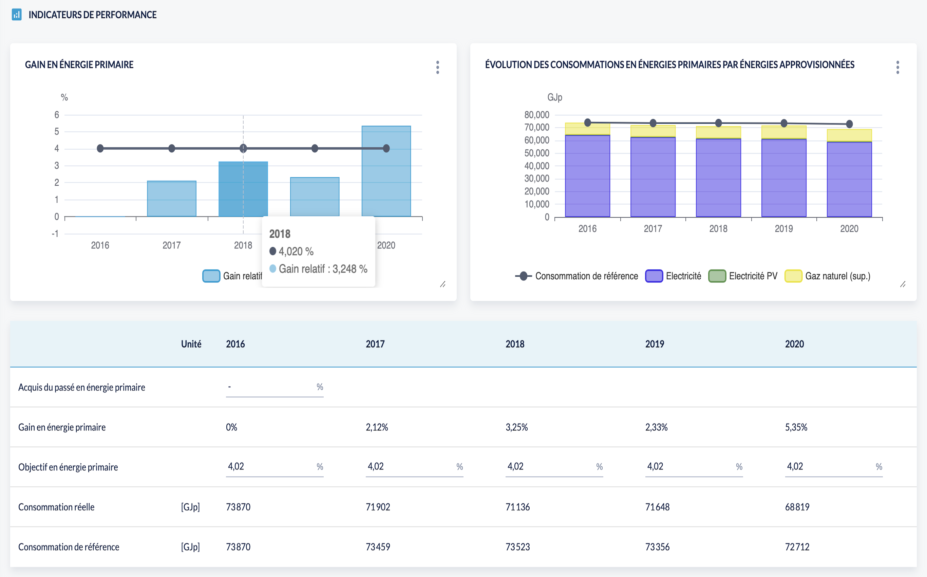Toggle the Gaz naturel (sup.) legend swatch

click(793, 276)
